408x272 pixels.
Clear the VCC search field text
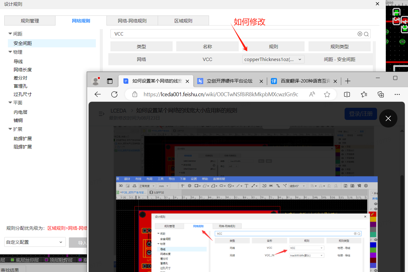(x=360, y=34)
